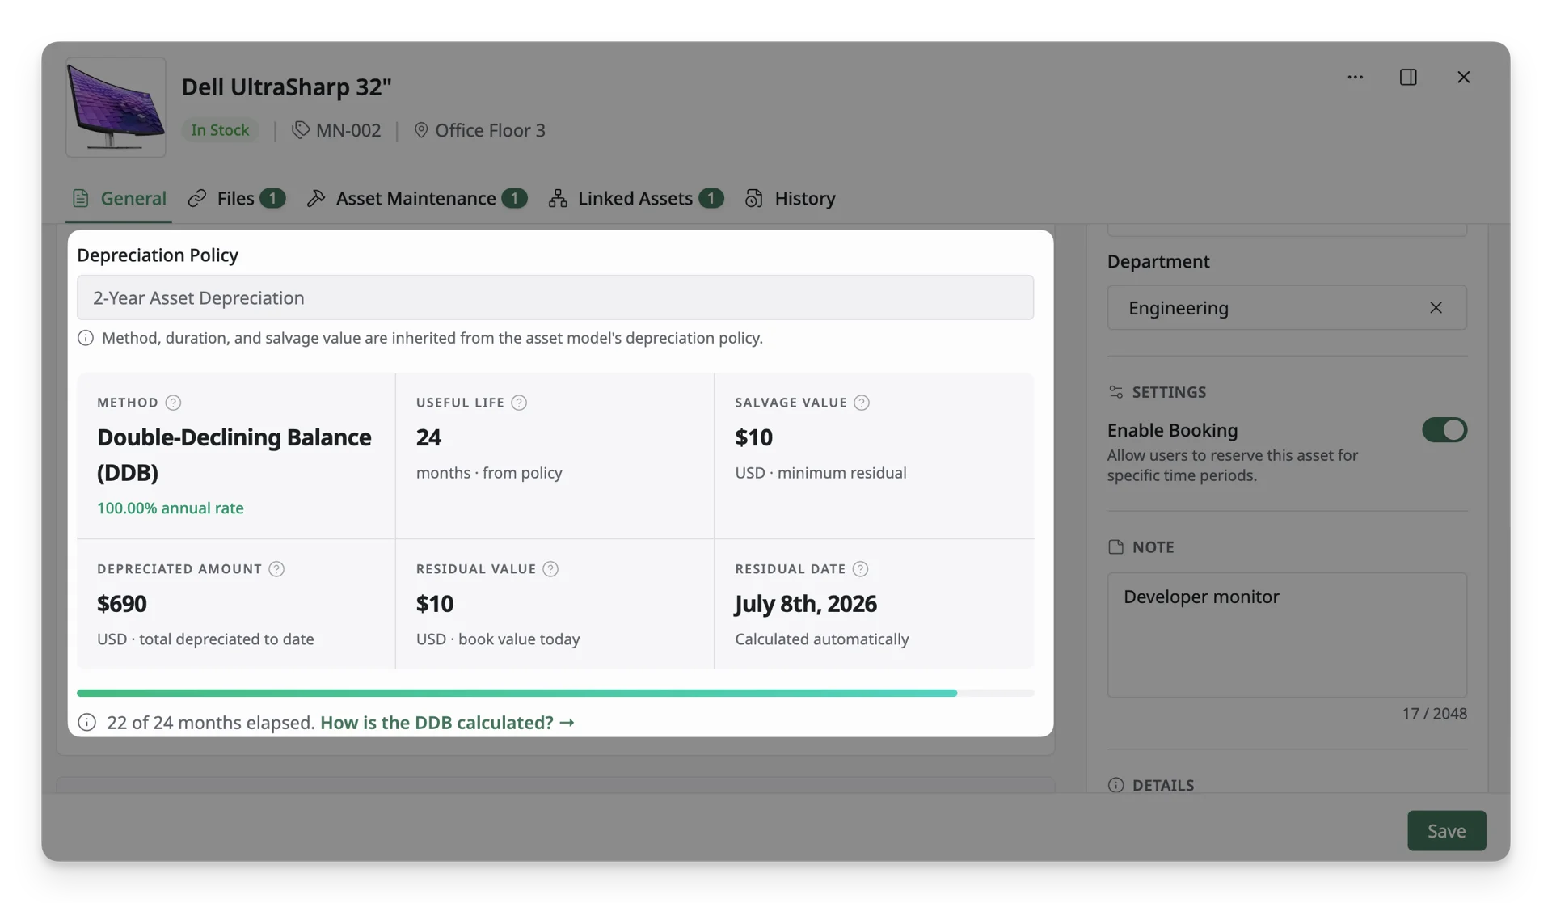
Task: Click the Office Floor 3 location pin icon
Action: (x=421, y=130)
